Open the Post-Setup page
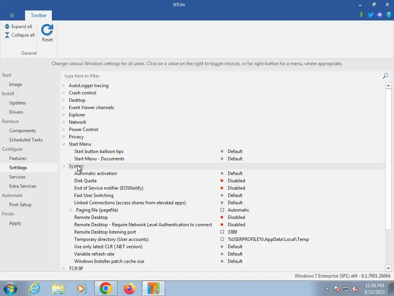 [20, 205]
